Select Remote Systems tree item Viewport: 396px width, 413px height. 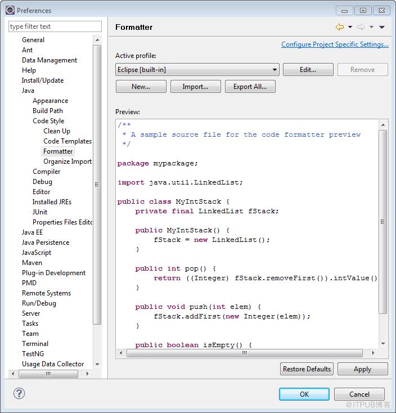pos(46,293)
